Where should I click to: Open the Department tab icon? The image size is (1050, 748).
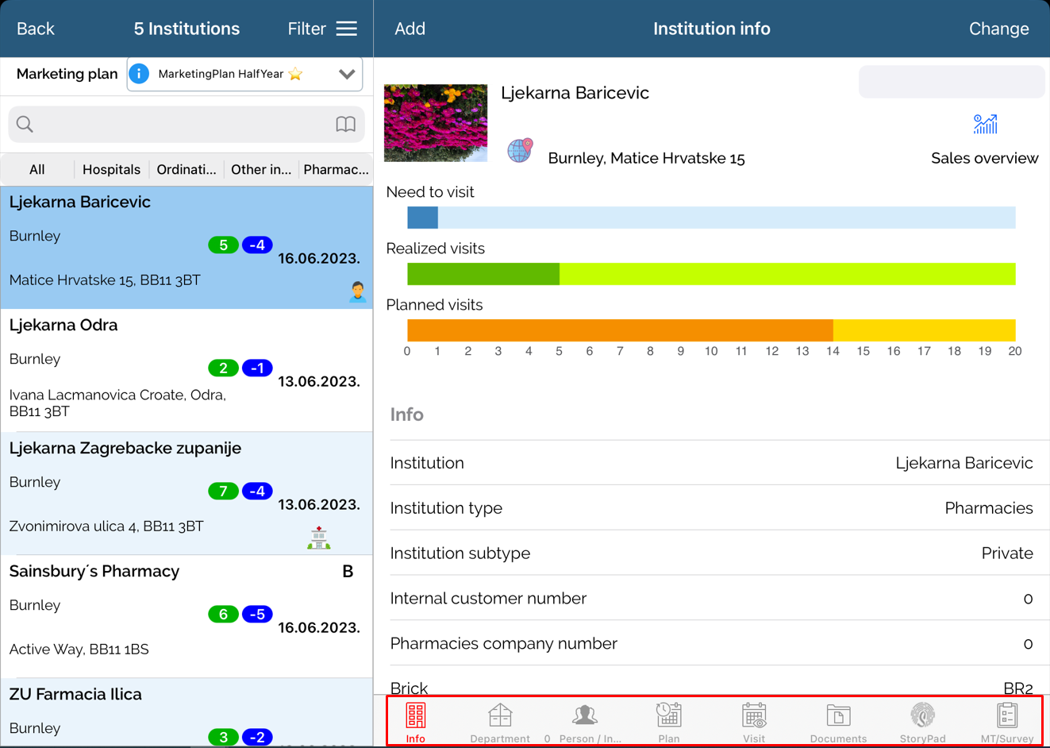pos(500,716)
